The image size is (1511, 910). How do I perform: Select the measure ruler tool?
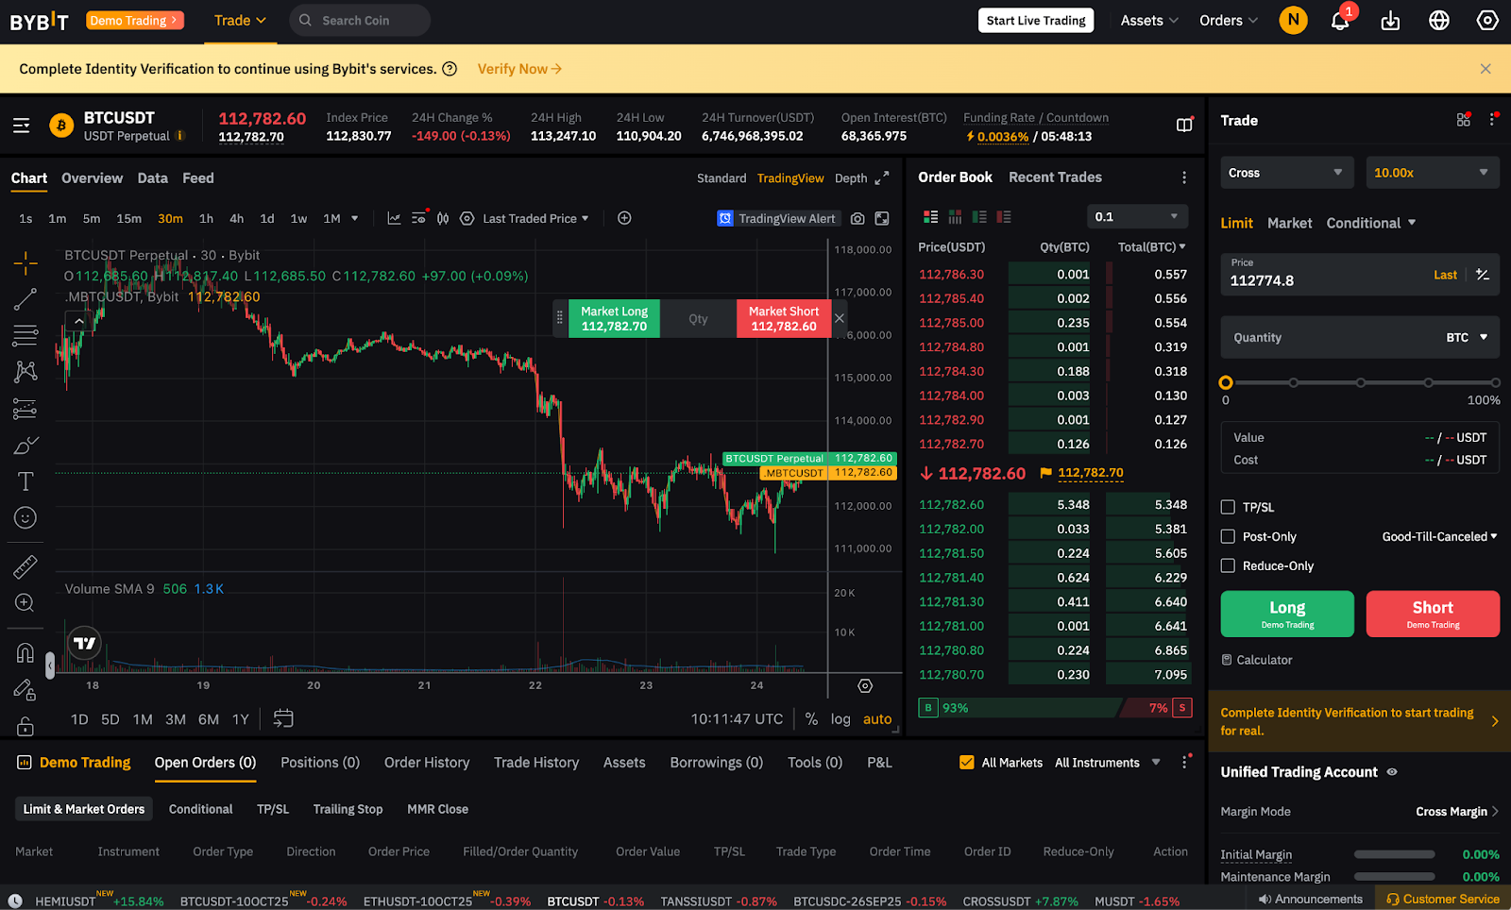coord(25,565)
